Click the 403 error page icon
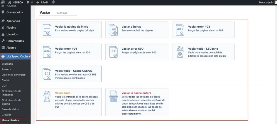Viewport: 277px width, 124px height. pyautogui.click(x=180, y=30)
